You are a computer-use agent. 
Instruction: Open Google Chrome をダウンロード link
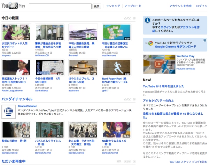point(176,47)
